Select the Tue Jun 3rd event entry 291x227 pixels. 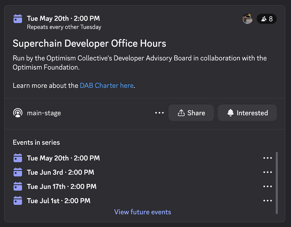[x=61, y=172]
